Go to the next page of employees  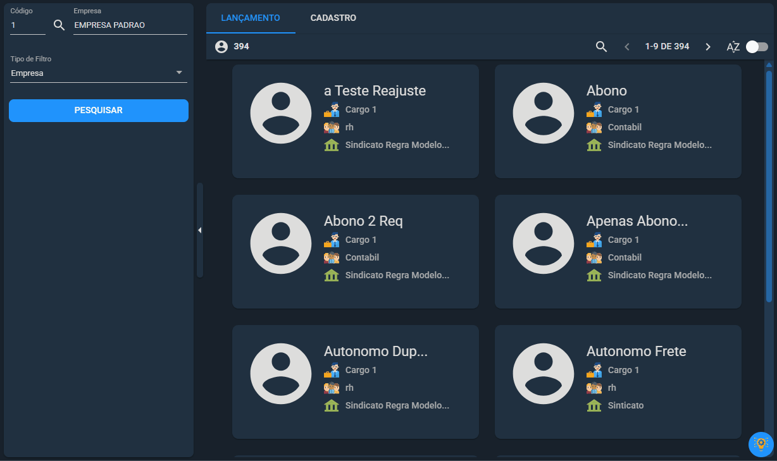coord(708,47)
